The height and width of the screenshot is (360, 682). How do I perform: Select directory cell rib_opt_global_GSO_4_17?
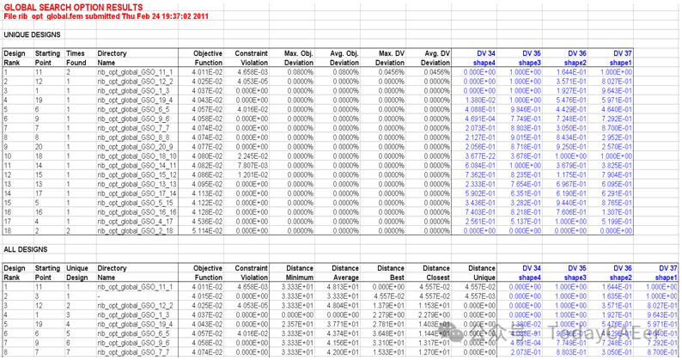tap(135, 222)
